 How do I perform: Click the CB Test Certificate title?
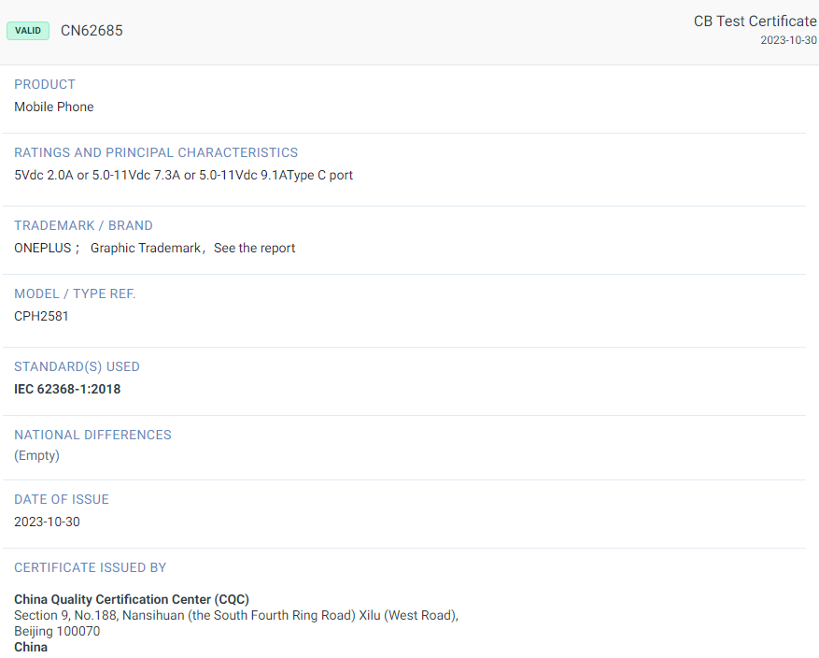[755, 21]
